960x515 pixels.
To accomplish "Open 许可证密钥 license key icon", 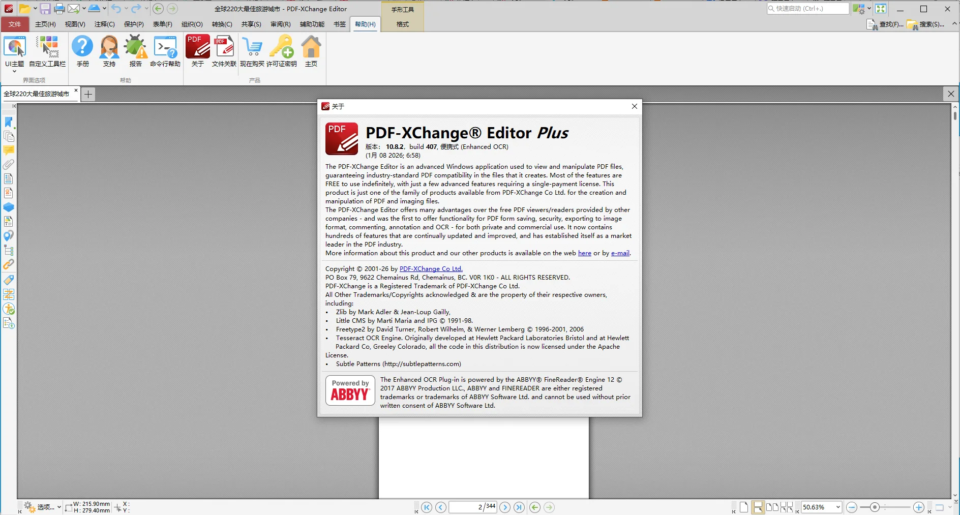I will click(x=281, y=48).
